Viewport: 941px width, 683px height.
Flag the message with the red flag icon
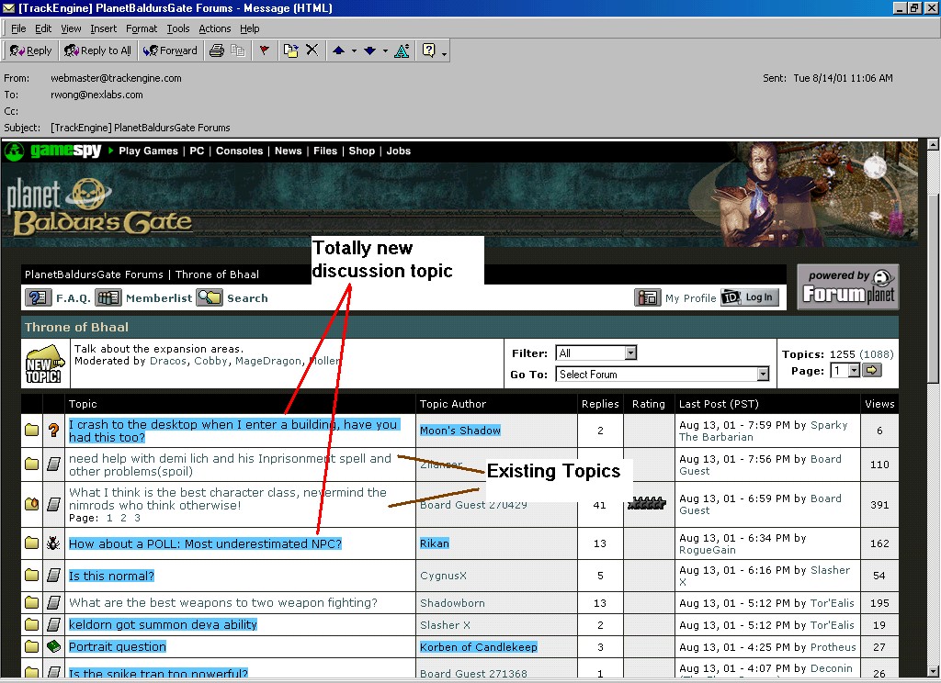(264, 51)
